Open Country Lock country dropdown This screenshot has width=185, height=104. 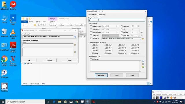(110, 36)
